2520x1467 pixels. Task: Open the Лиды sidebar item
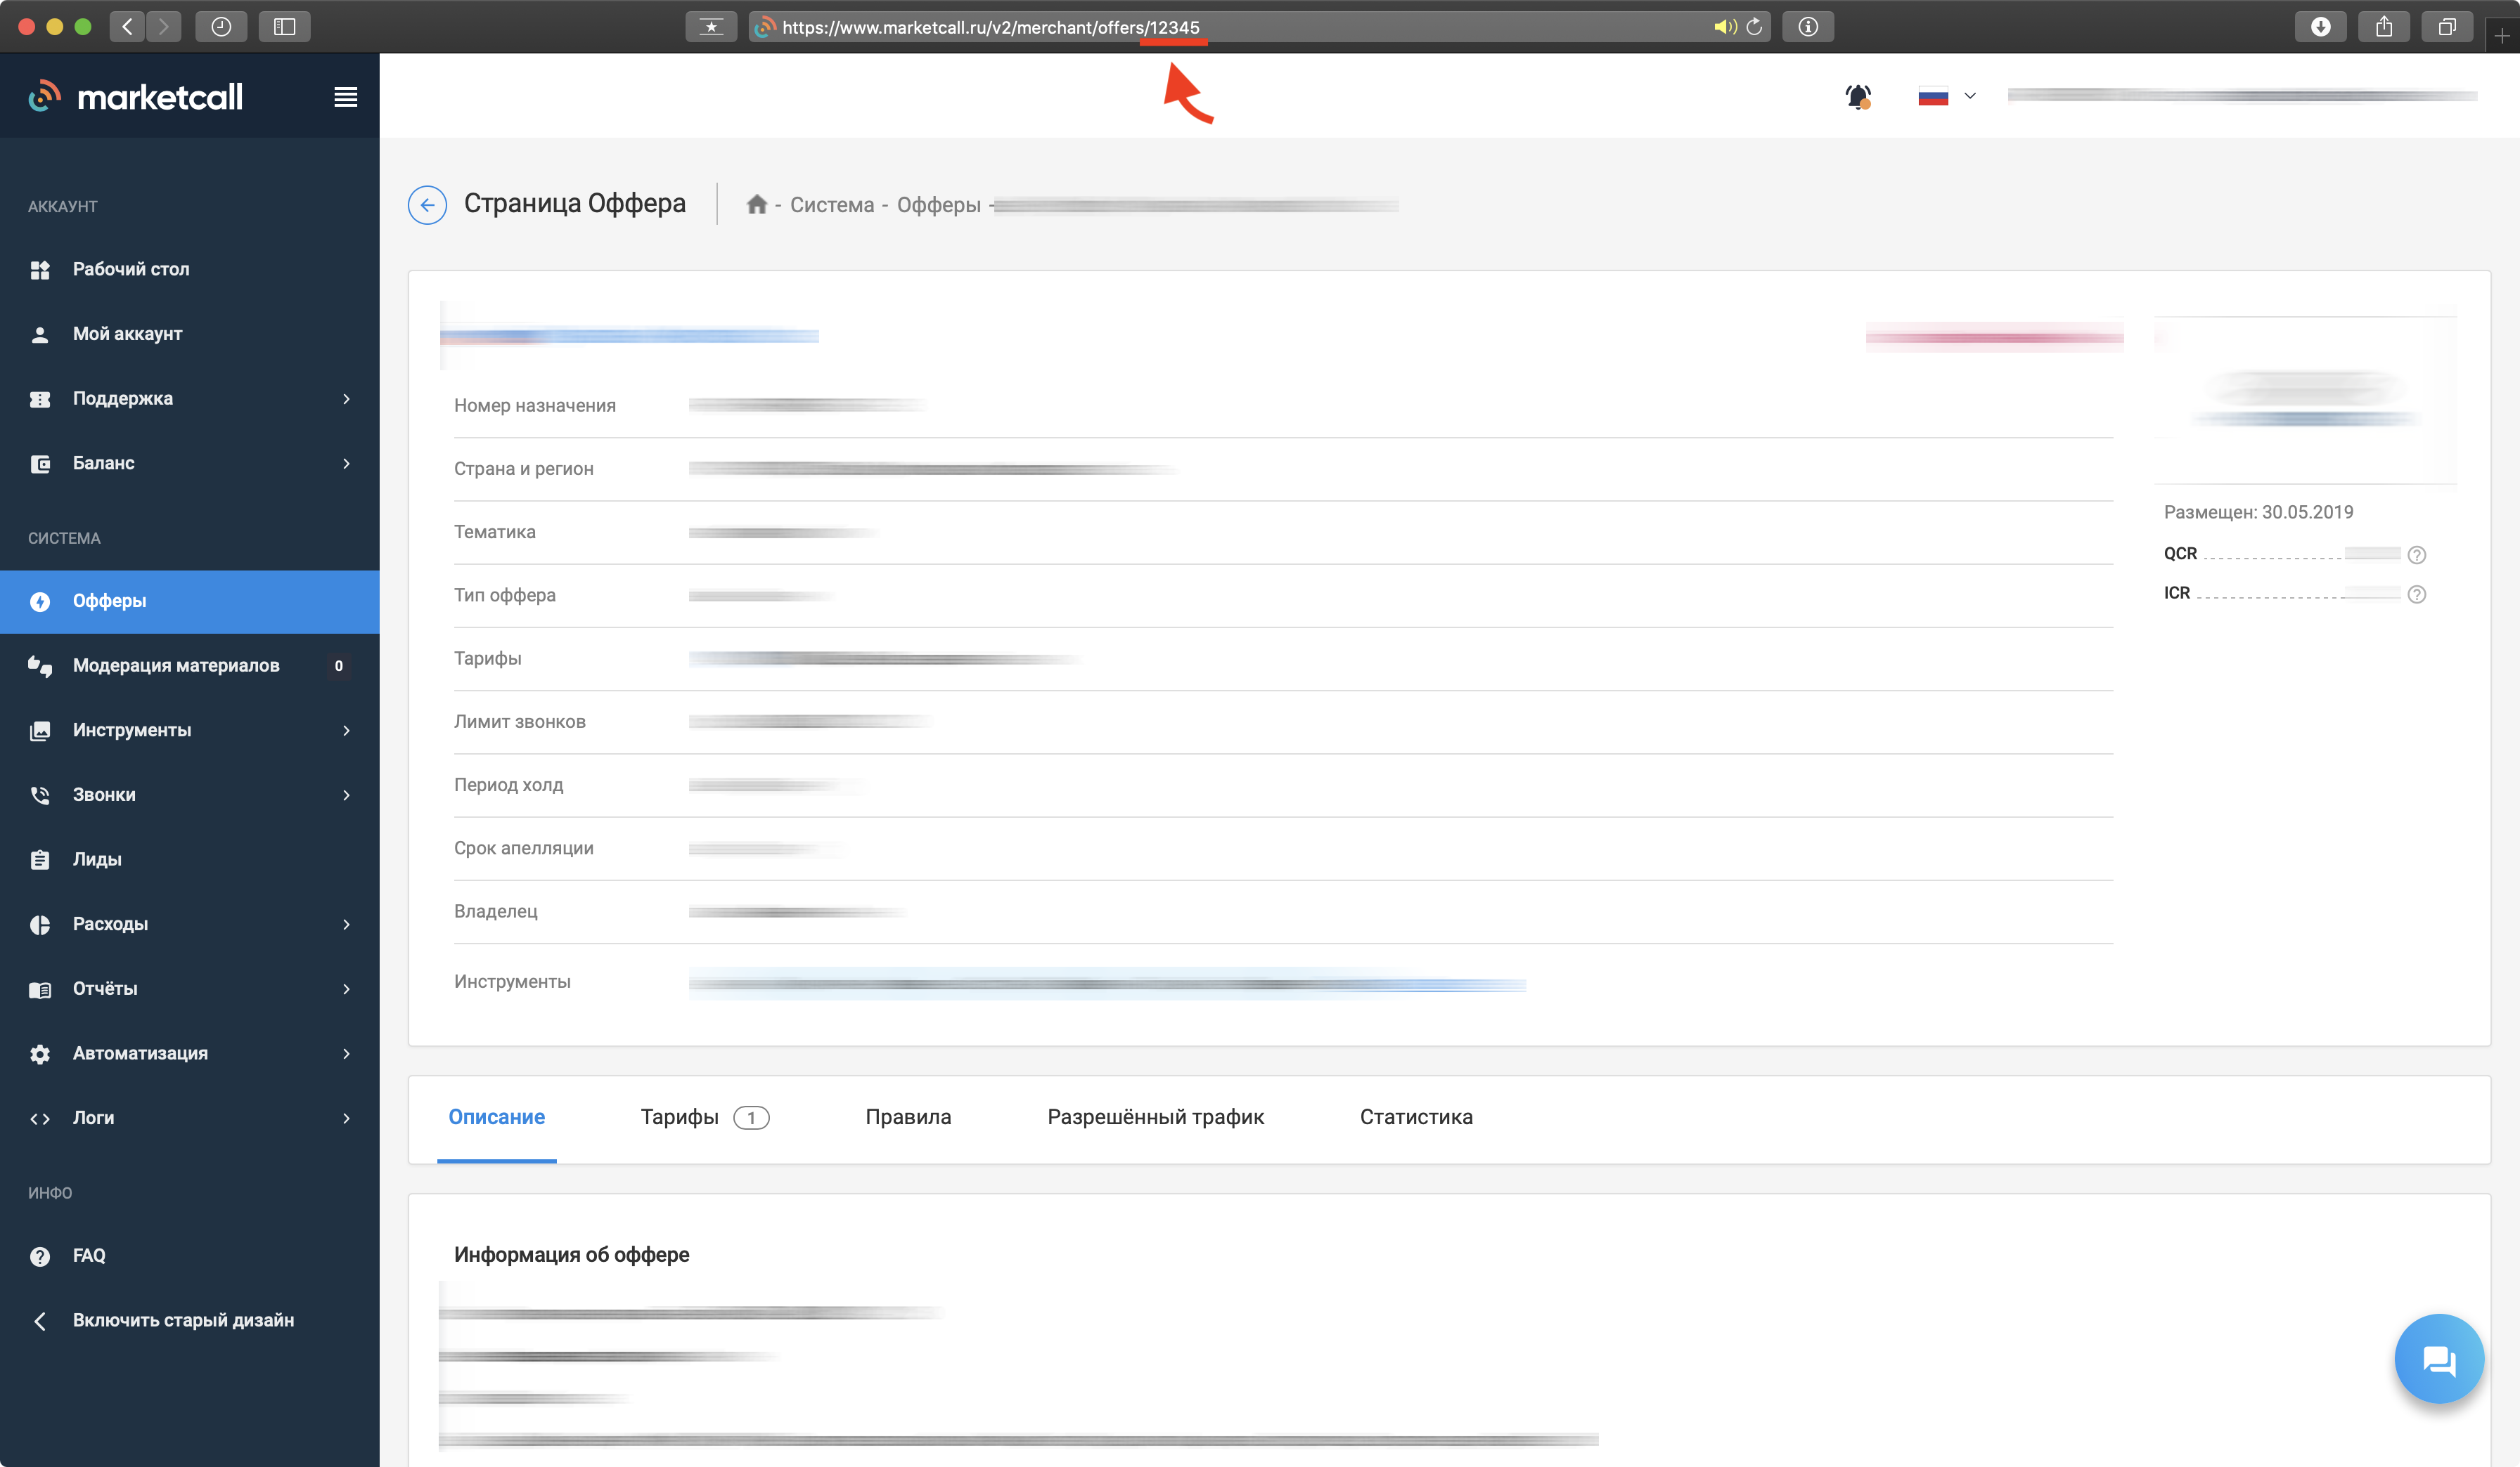click(190, 859)
